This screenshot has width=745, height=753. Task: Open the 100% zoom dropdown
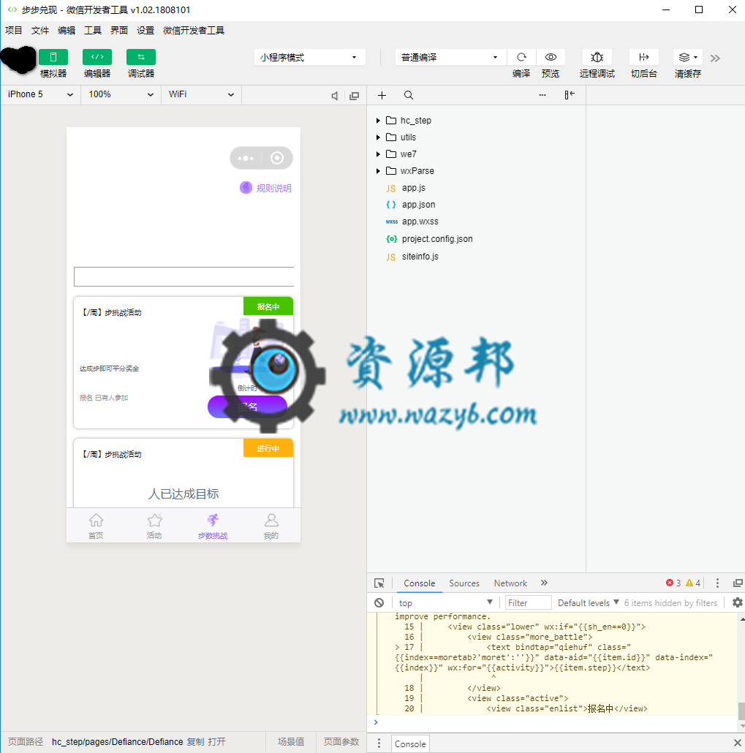pos(121,94)
